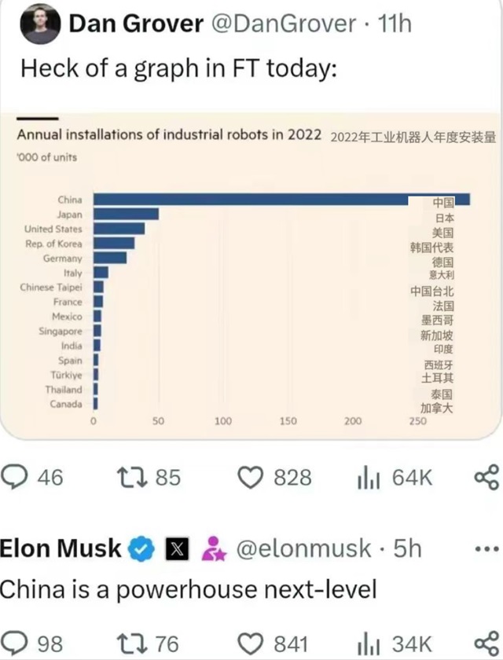Image resolution: width=503 pixels, height=660 pixels.
Task: Open the @elonmusk handle link
Action: (x=303, y=548)
